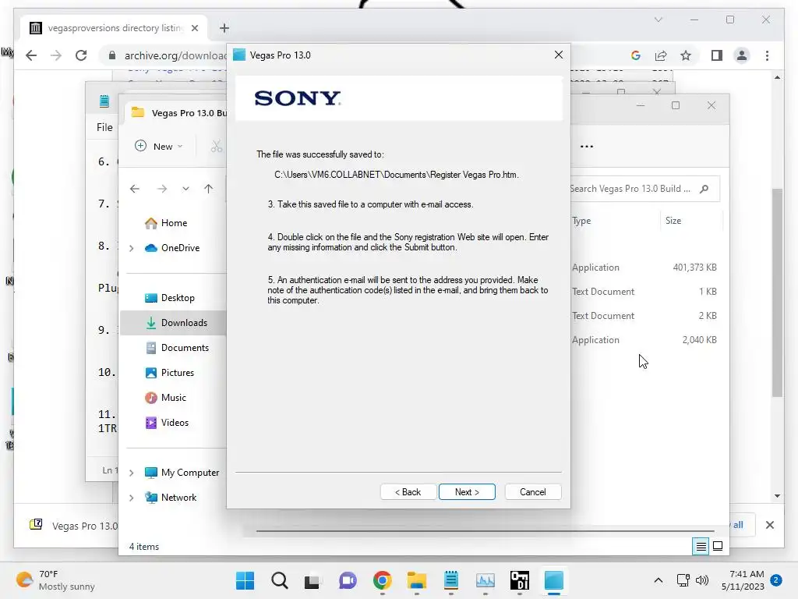Open recent locations chevron in File Explorer

pyautogui.click(x=185, y=189)
